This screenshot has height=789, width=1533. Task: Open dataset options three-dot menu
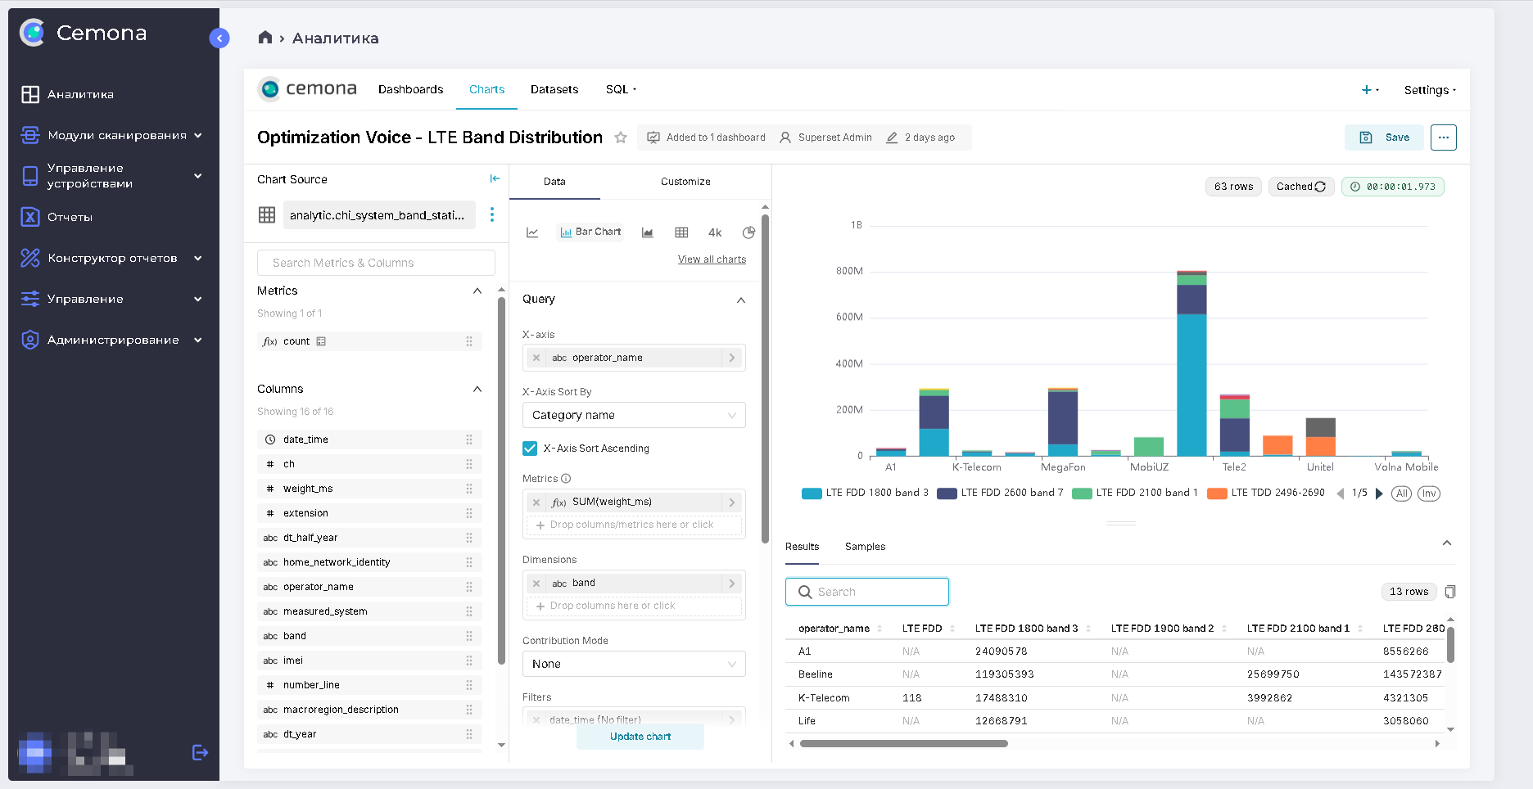pyautogui.click(x=492, y=214)
